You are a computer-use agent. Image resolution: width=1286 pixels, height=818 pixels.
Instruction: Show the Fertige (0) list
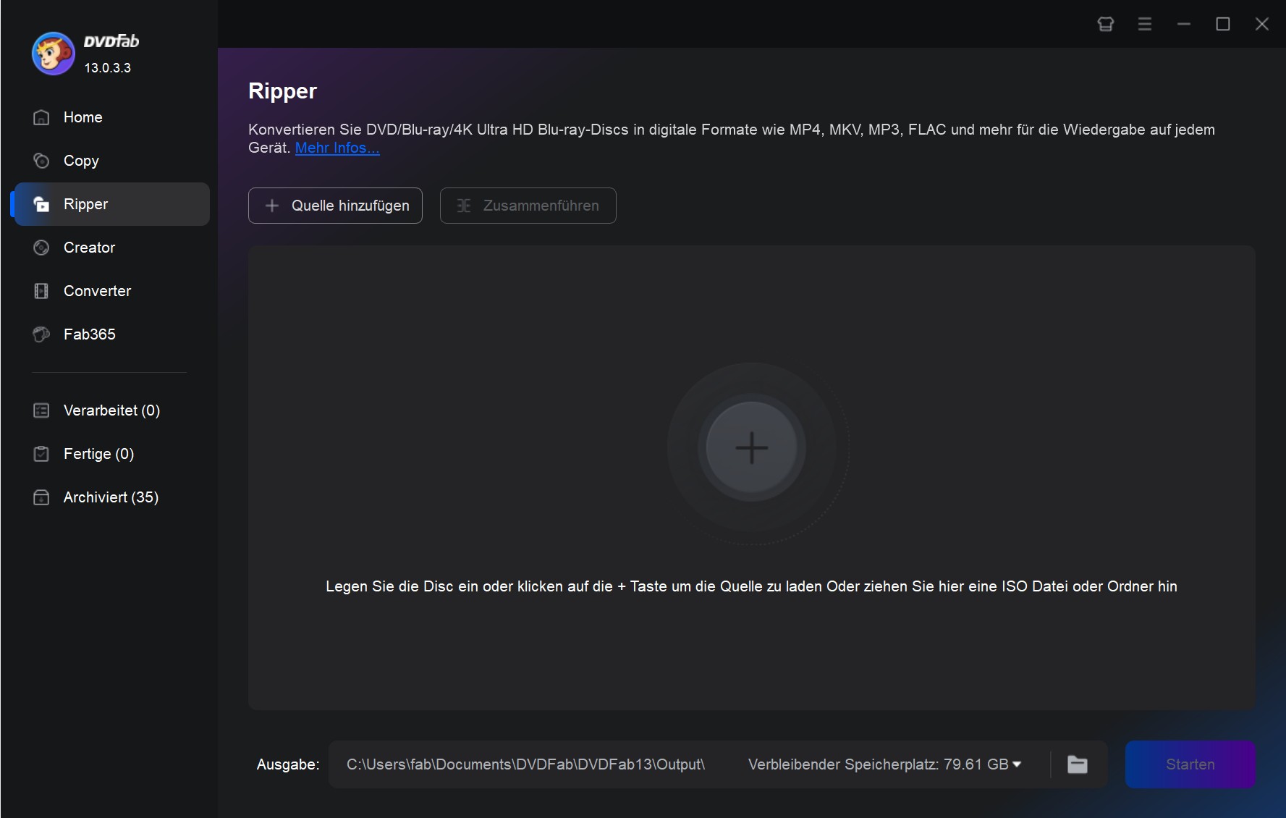click(112, 454)
